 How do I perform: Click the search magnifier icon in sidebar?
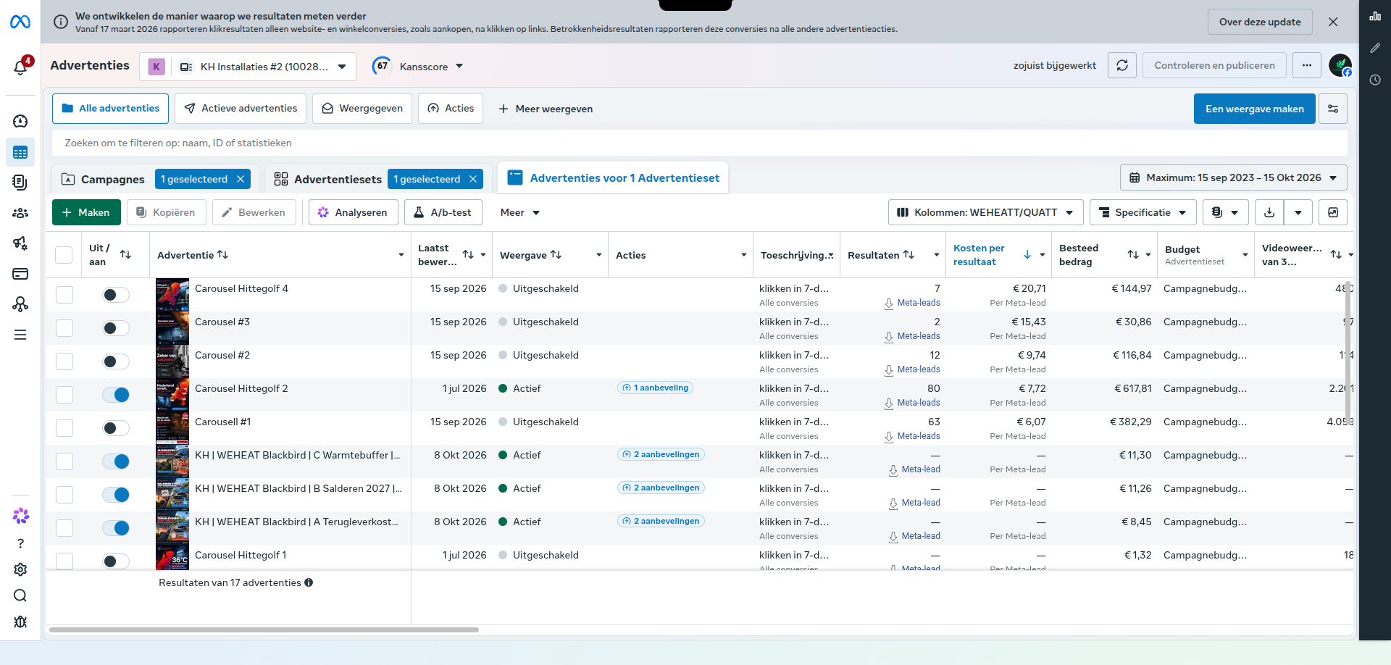[20, 595]
